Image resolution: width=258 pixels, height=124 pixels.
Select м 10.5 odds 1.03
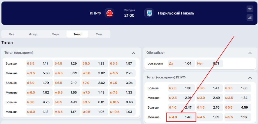point(122,112)
